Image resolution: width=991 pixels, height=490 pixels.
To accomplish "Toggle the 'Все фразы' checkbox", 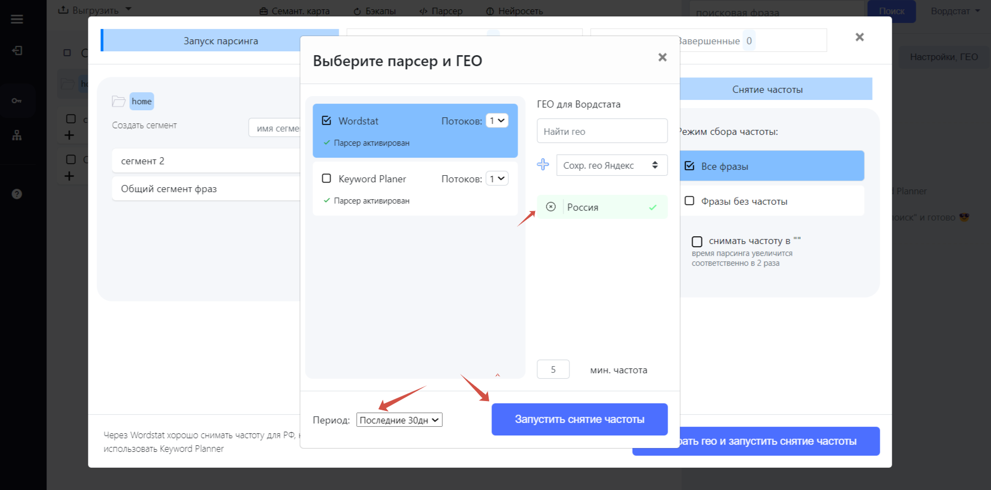I will tap(689, 166).
